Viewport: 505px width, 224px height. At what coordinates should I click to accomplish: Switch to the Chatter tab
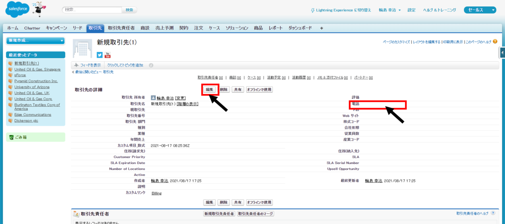tap(32, 28)
